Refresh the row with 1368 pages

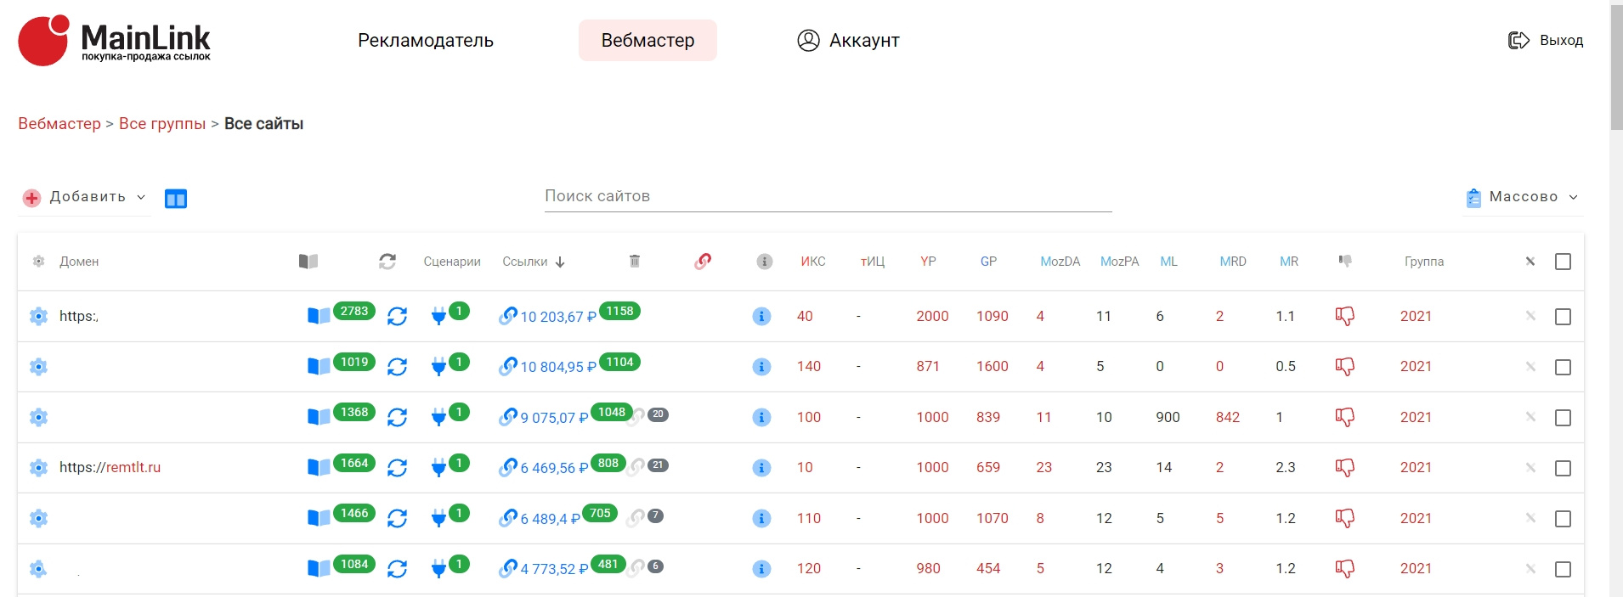397,417
